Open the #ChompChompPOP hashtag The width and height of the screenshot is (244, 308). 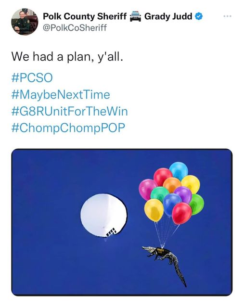(x=68, y=128)
